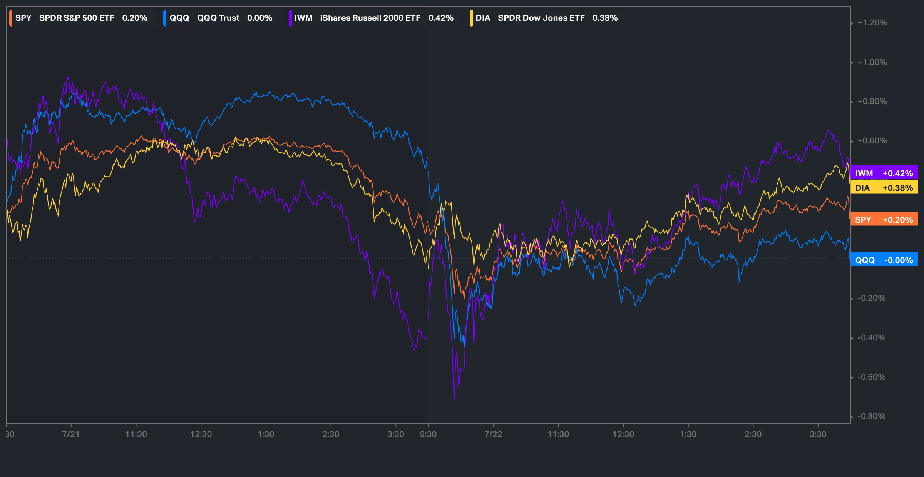This screenshot has height=477, width=924.
Task: Select SPDR Dow Jones ETF legend entry
Action: 541,18
